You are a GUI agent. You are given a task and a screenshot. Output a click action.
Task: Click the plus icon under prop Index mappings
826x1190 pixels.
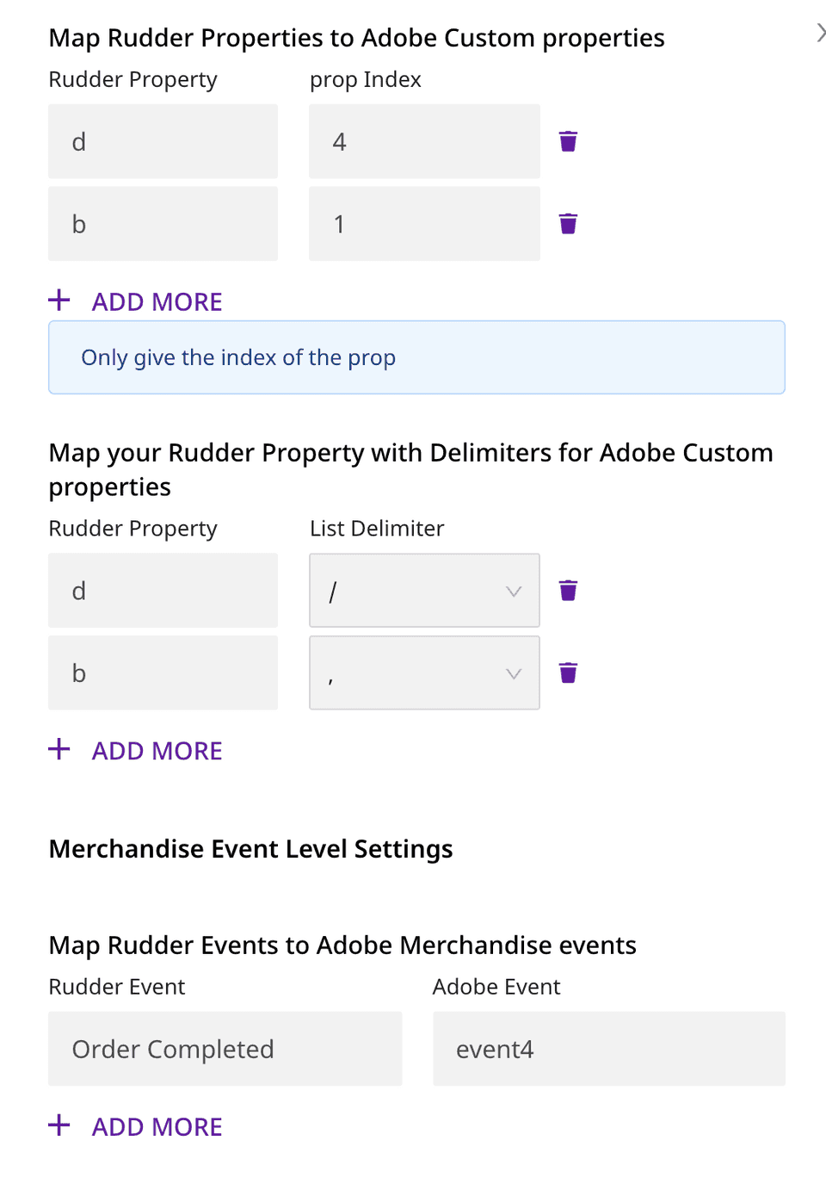click(x=59, y=301)
